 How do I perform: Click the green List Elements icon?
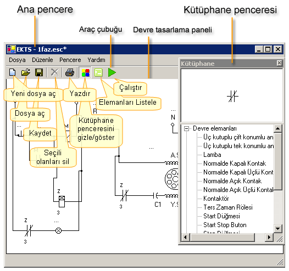point(98,72)
